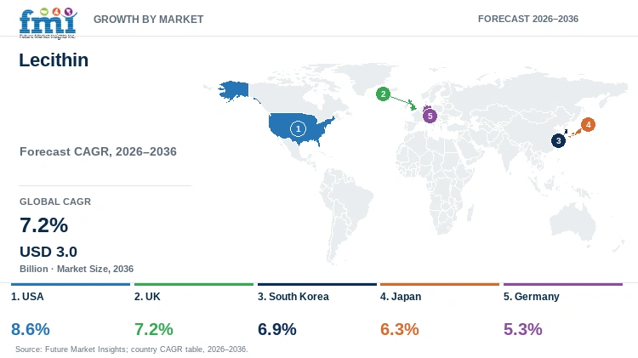Click 'Billion · Market Size, 2036' text
638x358 pixels.
click(x=77, y=269)
